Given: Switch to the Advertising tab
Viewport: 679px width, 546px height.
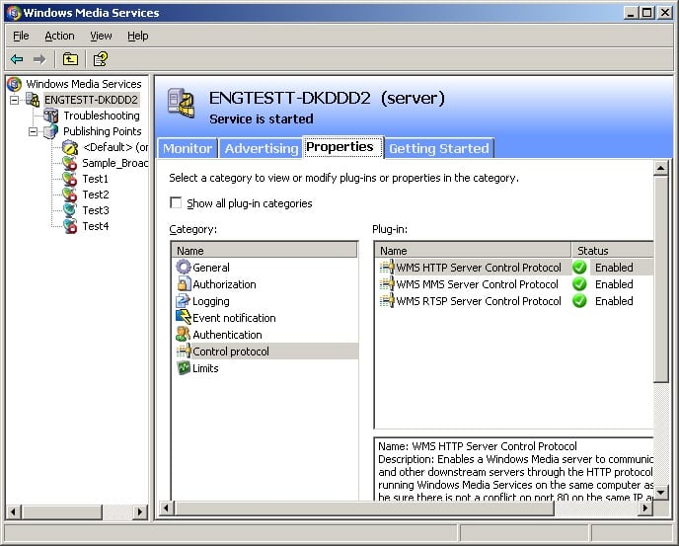Looking at the screenshot, I should click(261, 148).
